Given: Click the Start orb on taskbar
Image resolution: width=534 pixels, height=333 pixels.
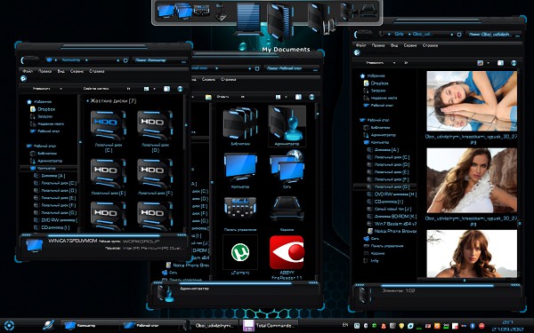Looking at the screenshot, I should [9, 326].
